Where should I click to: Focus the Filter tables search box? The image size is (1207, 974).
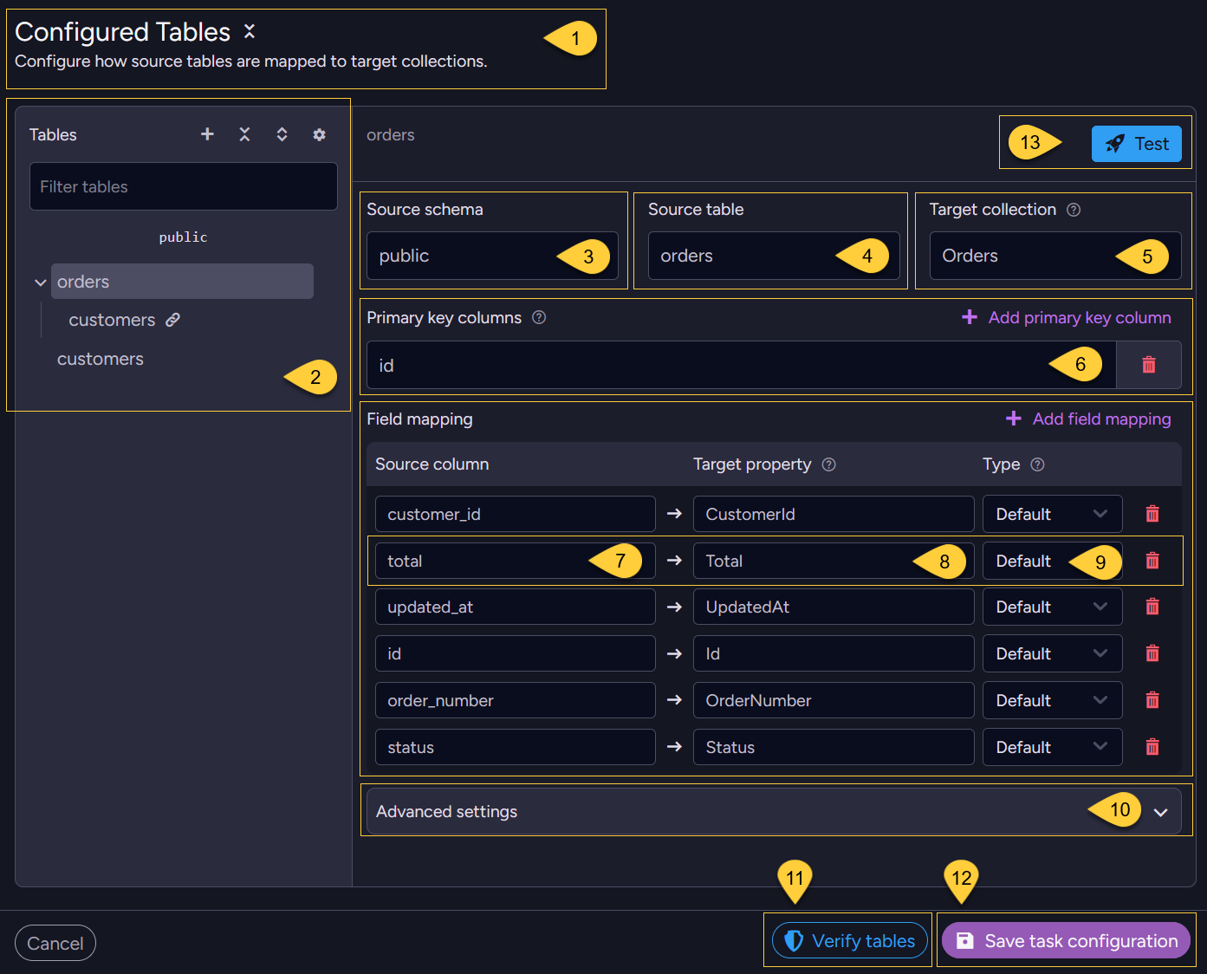click(184, 186)
